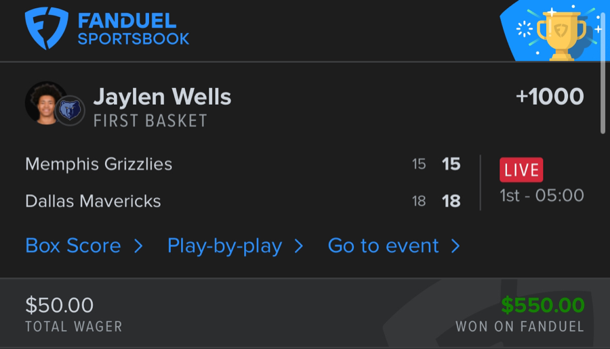
Task: Expand the chevron next to Box Score
Action: pos(138,246)
